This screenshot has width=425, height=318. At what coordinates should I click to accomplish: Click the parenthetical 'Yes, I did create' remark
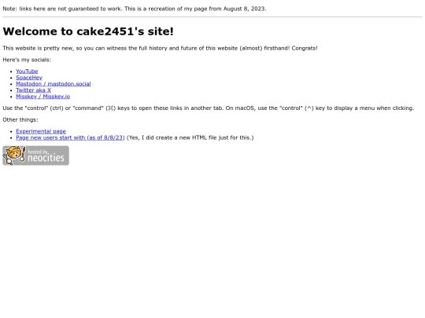click(190, 137)
